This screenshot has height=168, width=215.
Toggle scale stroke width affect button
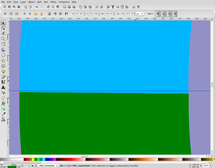point(158,14)
